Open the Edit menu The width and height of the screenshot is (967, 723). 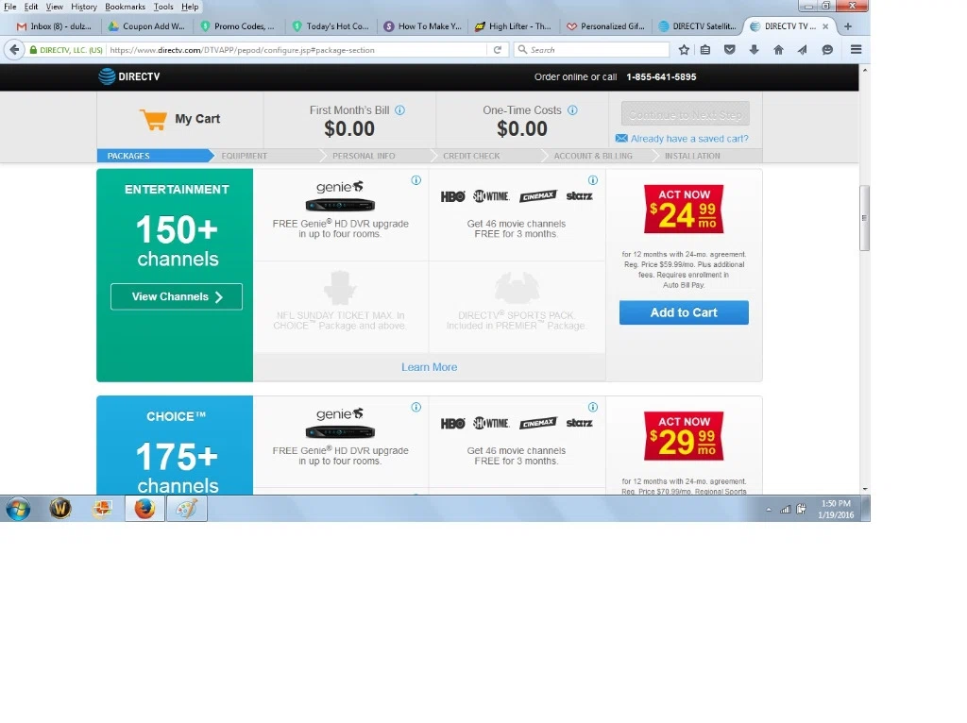point(31,7)
